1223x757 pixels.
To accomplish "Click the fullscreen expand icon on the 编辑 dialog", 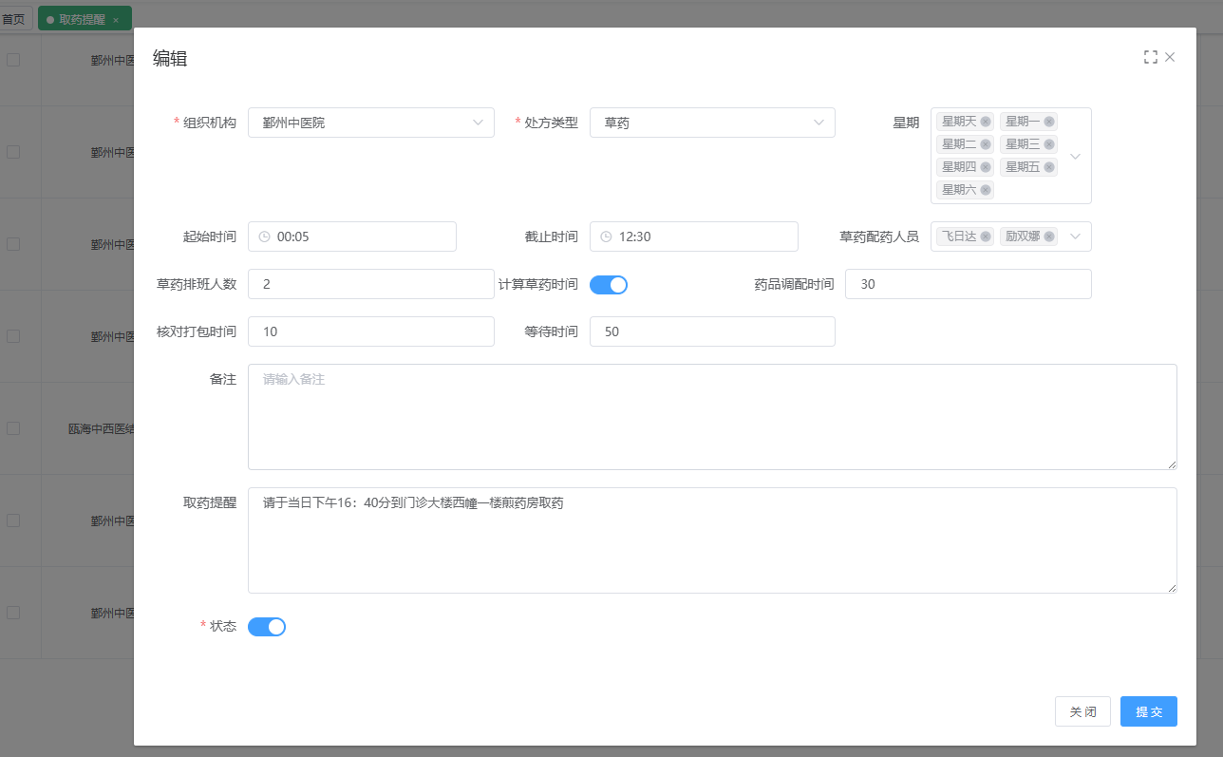I will 1151,57.
